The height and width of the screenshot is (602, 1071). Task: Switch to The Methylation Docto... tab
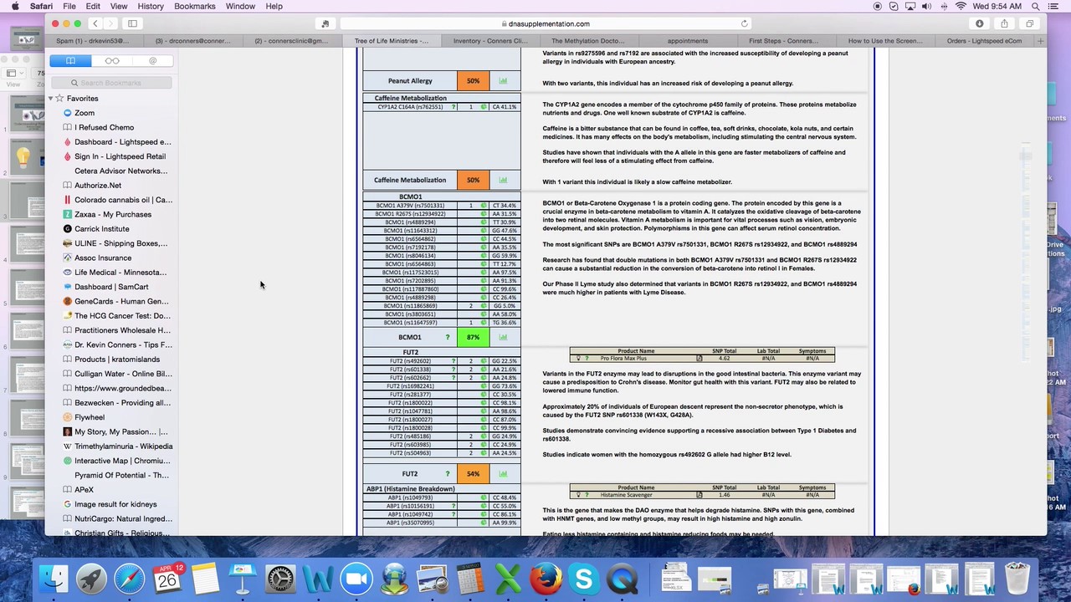[588, 41]
